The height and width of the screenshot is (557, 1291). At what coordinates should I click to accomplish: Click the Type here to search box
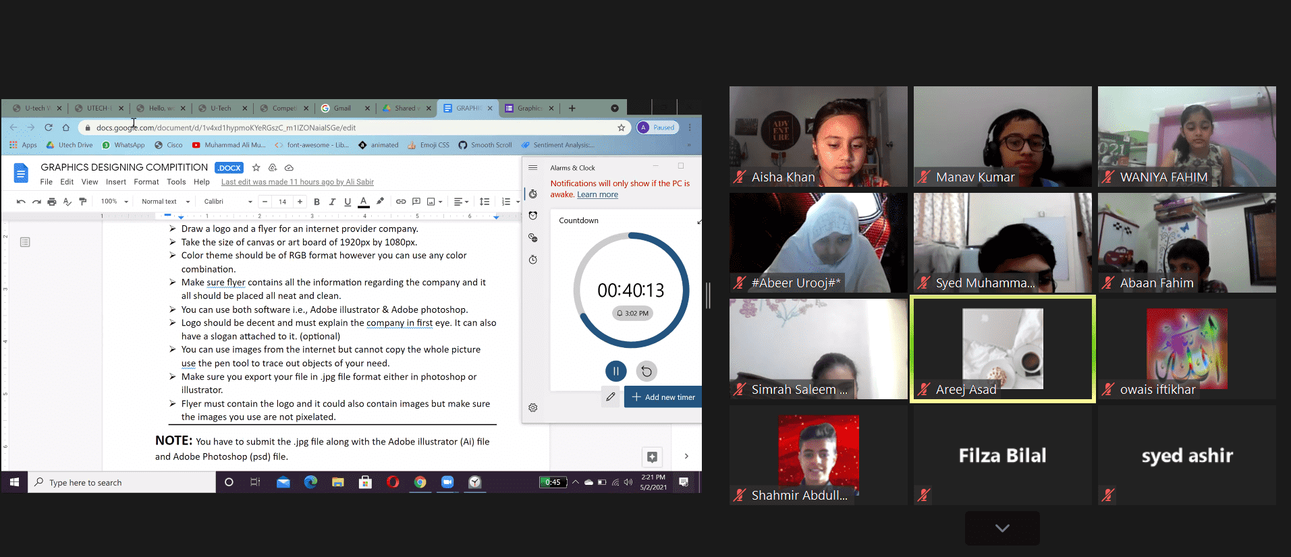[x=121, y=483]
